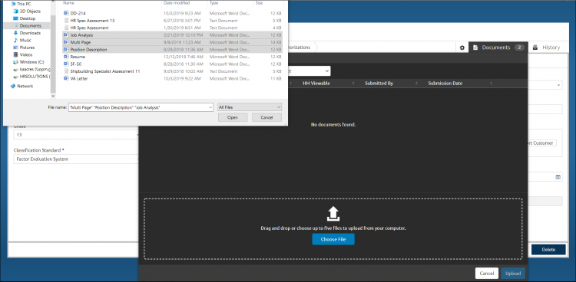Click the Upload button
Viewport: 576px width, 282px height.
click(513, 274)
